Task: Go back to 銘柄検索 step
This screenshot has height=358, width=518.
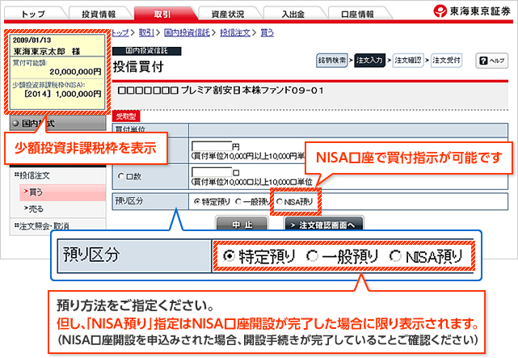Action: [x=331, y=61]
